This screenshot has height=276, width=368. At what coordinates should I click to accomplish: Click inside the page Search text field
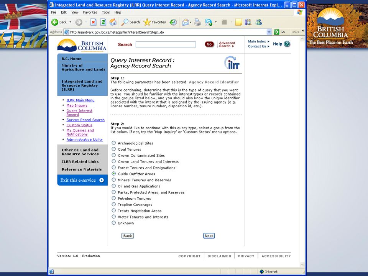click(x=166, y=44)
